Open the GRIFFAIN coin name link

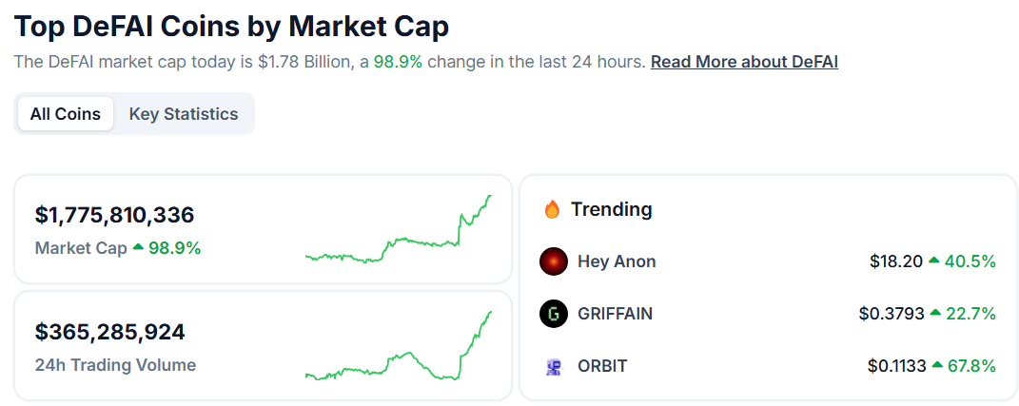click(615, 314)
